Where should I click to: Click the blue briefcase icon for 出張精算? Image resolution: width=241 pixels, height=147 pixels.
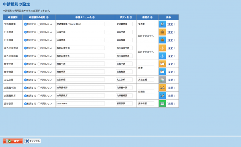tap(162, 40)
